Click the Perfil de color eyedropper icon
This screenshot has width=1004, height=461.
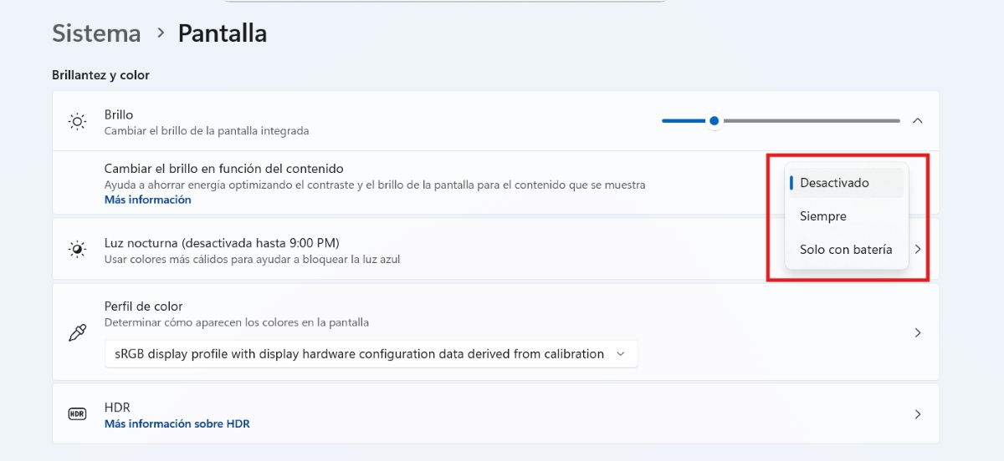point(77,332)
